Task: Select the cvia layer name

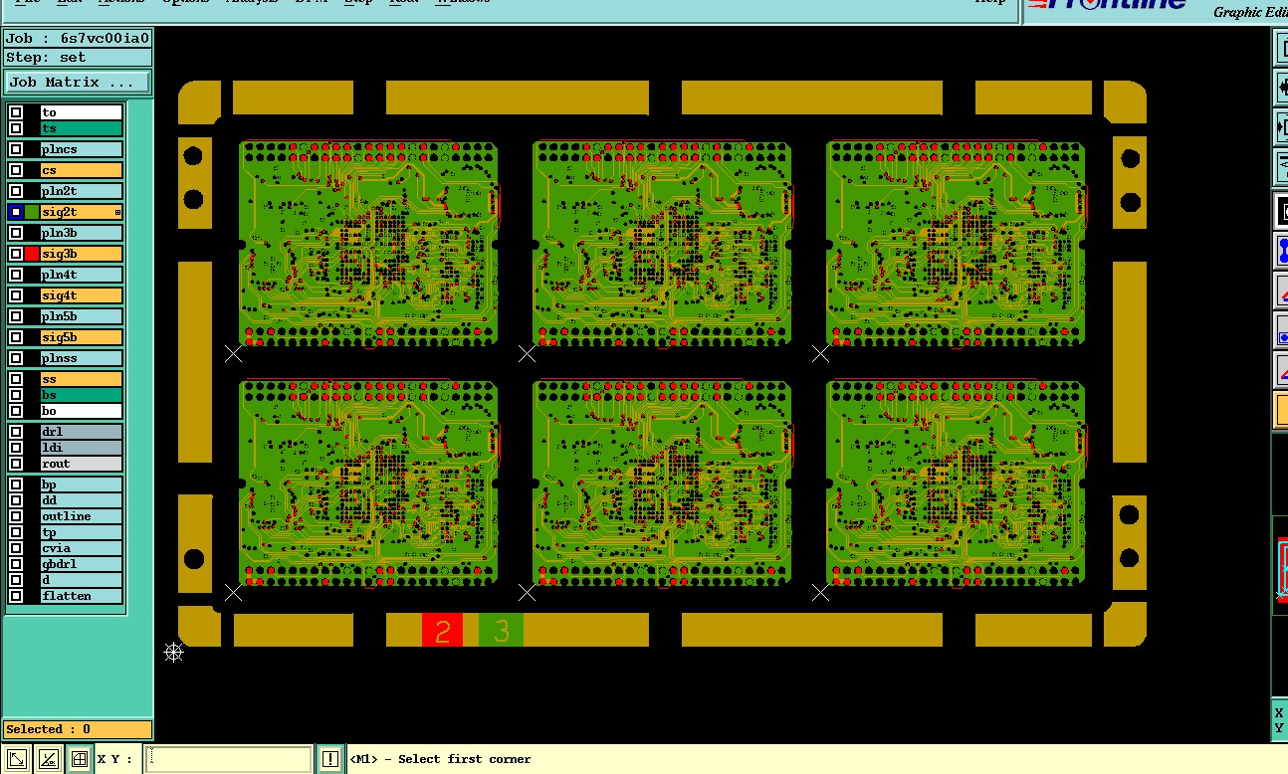Action: tap(81, 548)
